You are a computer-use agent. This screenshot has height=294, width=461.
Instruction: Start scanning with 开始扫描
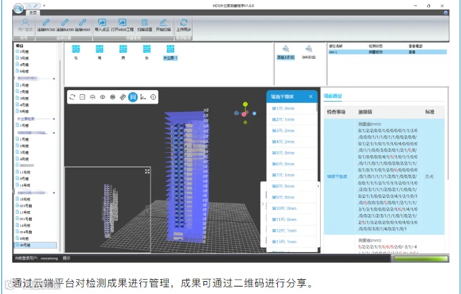(x=163, y=24)
